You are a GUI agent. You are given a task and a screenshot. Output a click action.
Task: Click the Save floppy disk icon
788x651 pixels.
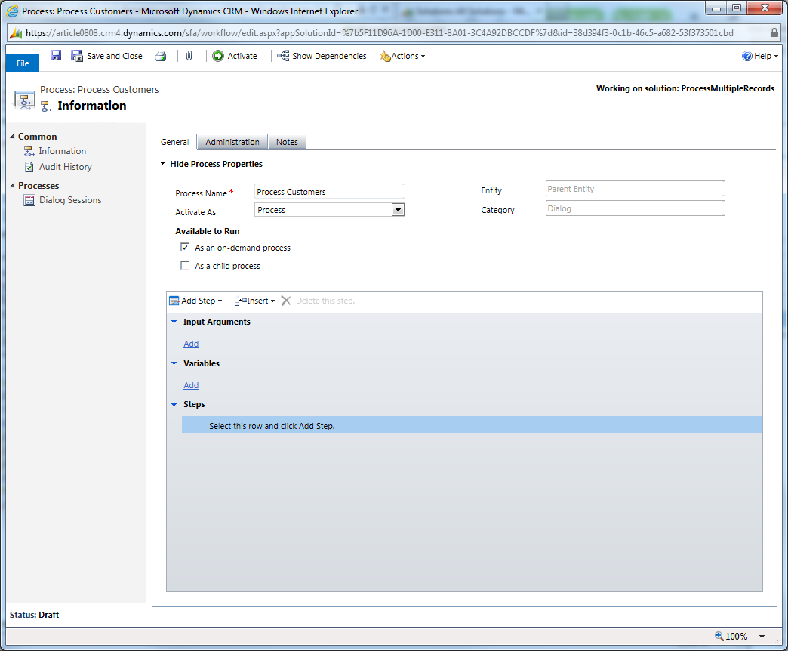coord(56,55)
